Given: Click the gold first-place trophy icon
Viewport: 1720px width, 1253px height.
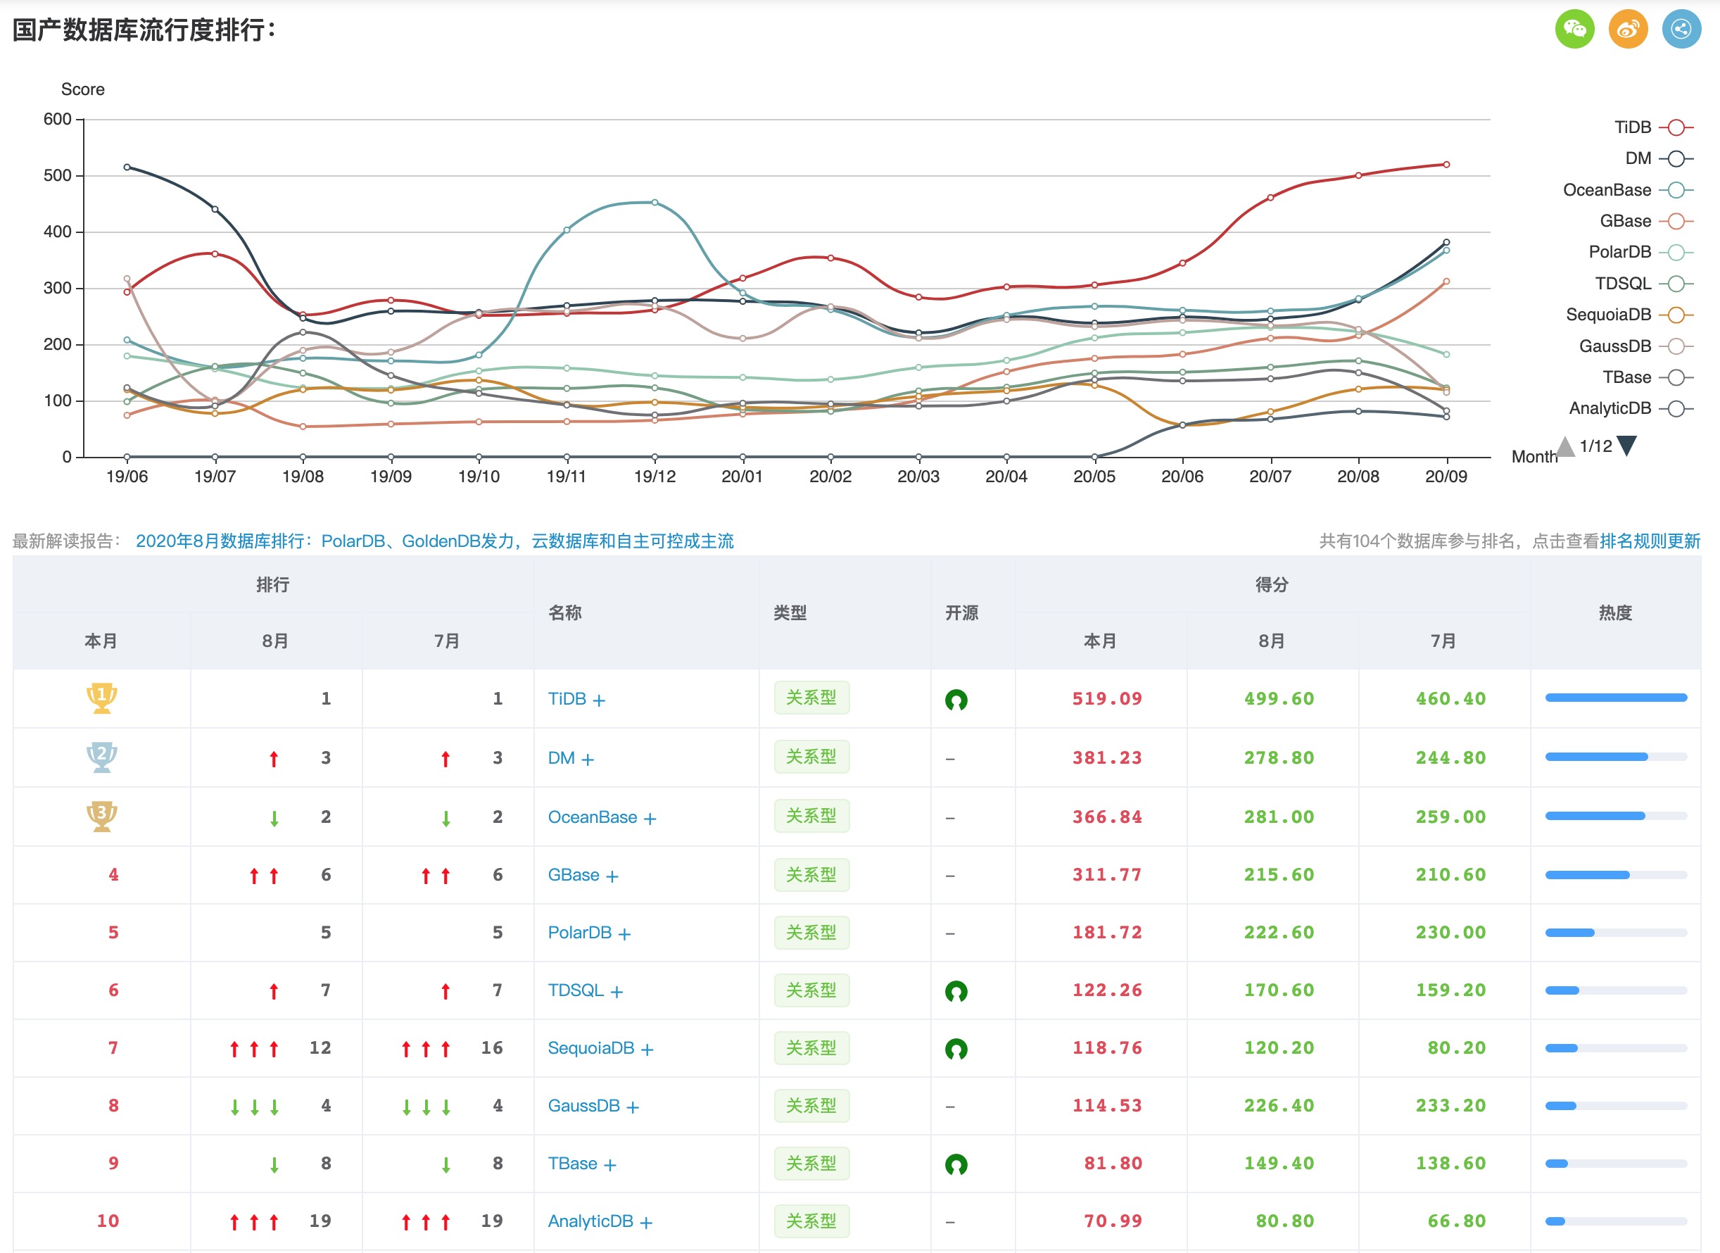Looking at the screenshot, I should [x=101, y=698].
